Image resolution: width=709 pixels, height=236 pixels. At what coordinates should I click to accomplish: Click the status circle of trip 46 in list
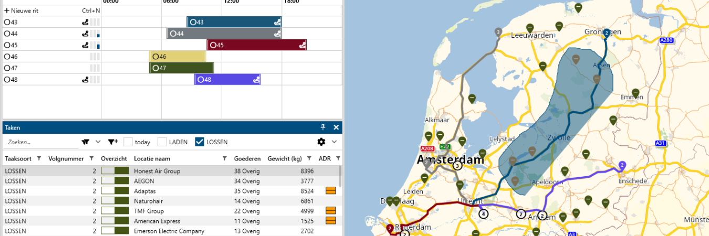(x=7, y=57)
